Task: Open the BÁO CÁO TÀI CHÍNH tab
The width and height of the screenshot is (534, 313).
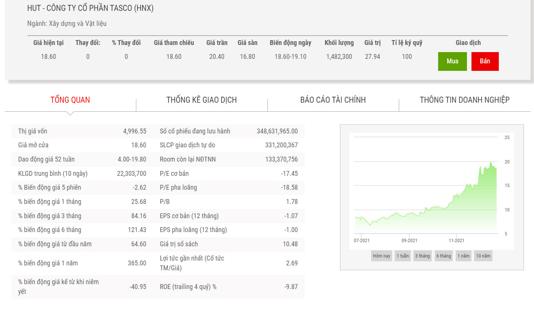Action: tap(333, 100)
